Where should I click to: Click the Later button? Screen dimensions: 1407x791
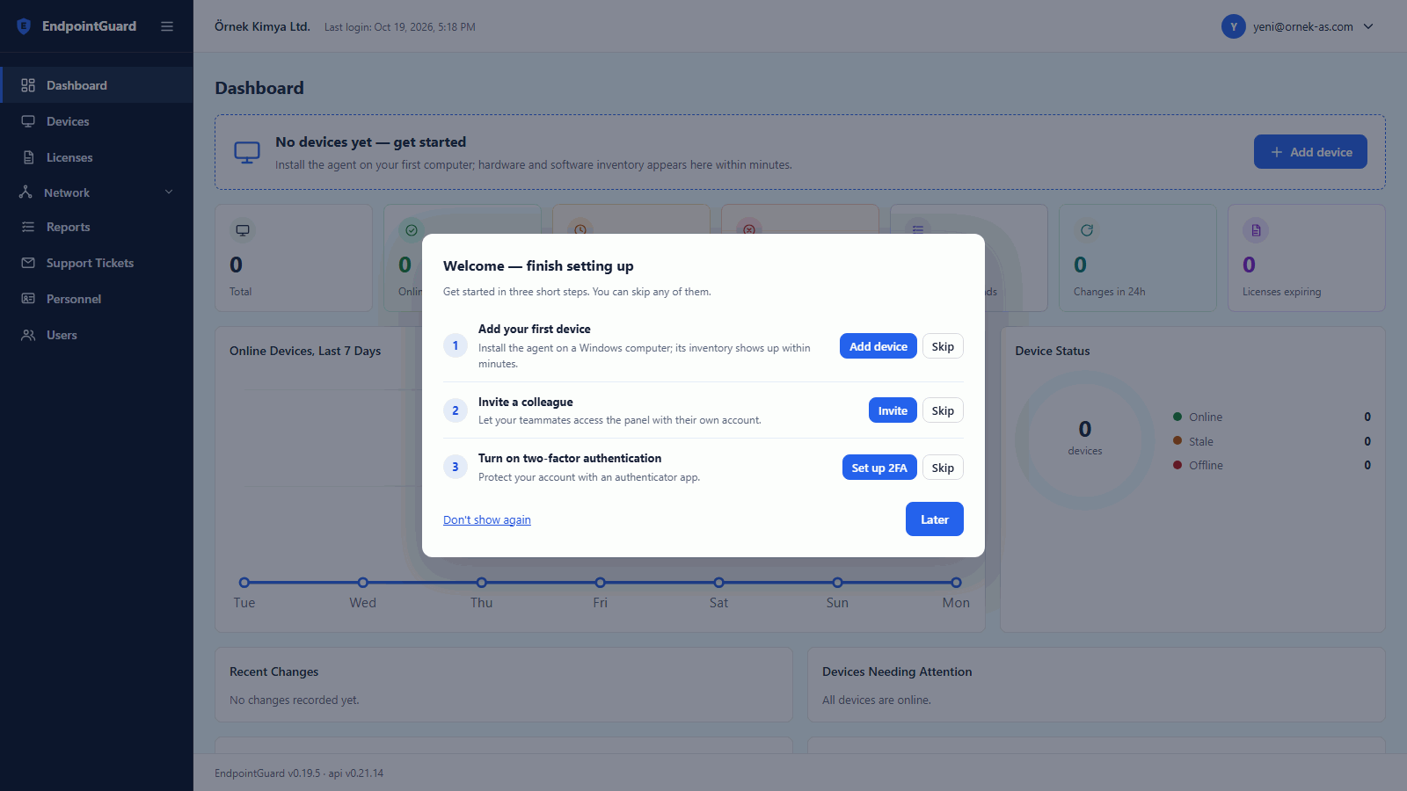(935, 519)
